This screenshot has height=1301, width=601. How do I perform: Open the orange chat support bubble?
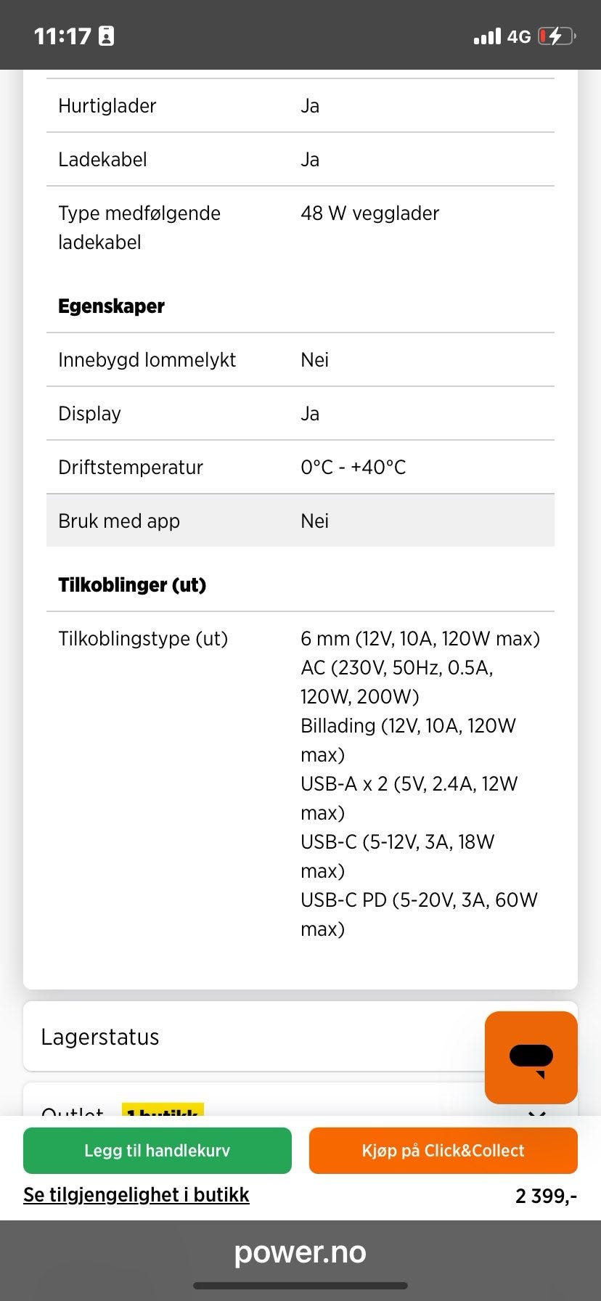531,1057
